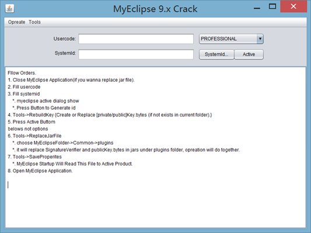Image resolution: width=311 pixels, height=233 pixels.
Task: Close the window with the red X
Action: (293, 6)
